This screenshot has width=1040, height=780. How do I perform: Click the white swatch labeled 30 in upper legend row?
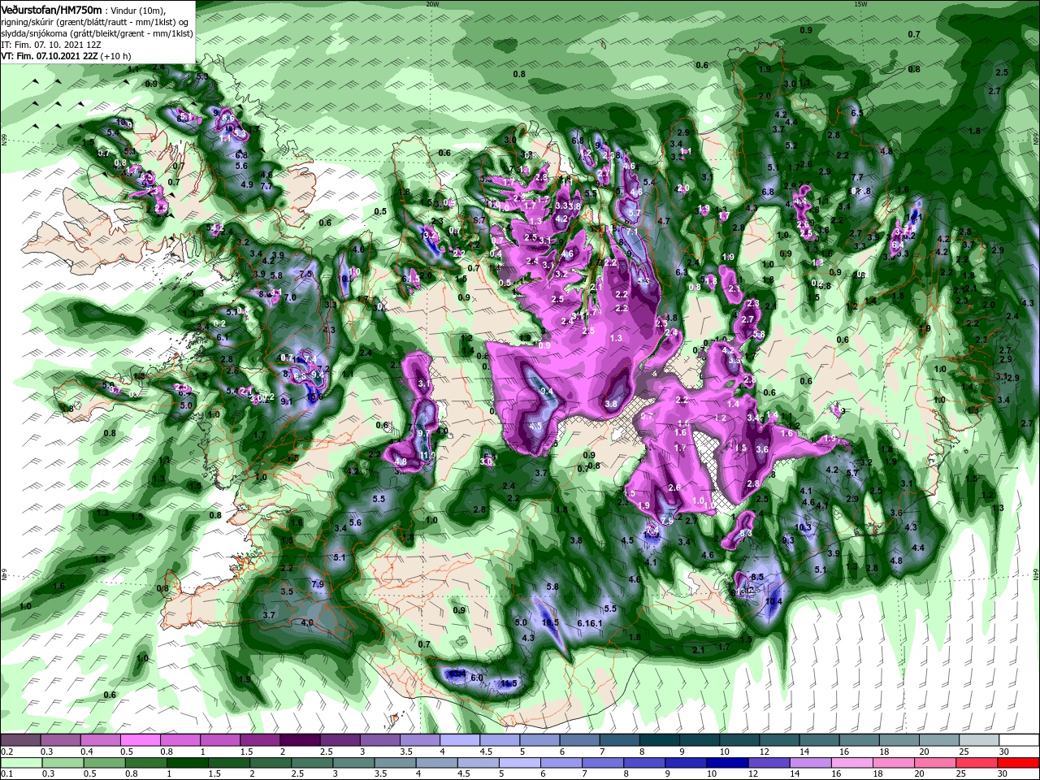pyautogui.click(x=1020, y=739)
